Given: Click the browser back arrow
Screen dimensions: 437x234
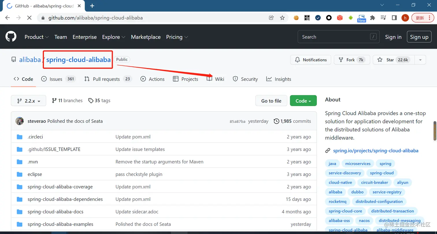Looking at the screenshot, I should [8, 18].
